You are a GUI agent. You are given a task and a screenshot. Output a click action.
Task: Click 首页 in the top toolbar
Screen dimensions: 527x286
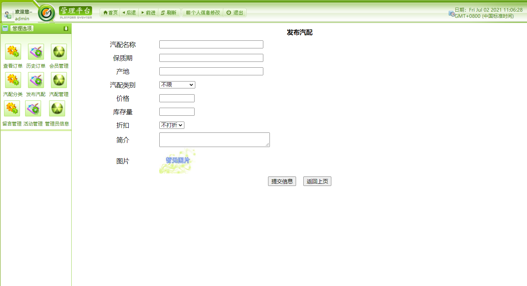[x=109, y=12]
